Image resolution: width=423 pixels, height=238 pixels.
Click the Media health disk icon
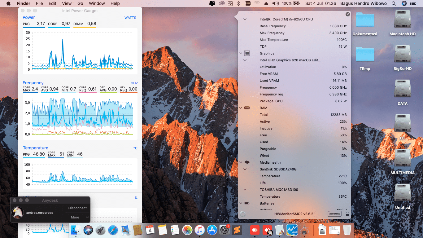coord(247,162)
